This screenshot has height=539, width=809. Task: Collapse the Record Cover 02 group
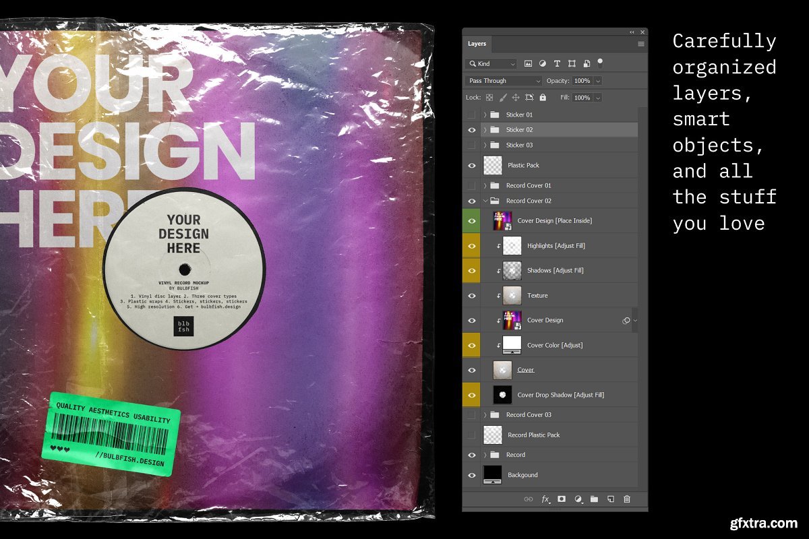485,201
